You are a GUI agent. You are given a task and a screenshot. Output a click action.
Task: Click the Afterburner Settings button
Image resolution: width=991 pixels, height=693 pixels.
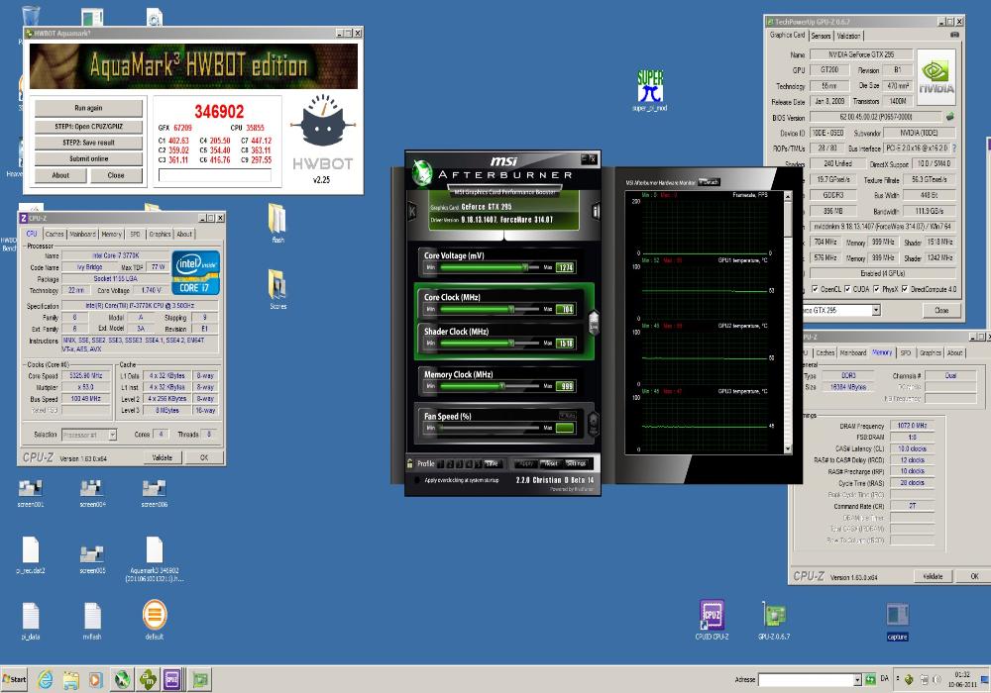pyautogui.click(x=577, y=463)
